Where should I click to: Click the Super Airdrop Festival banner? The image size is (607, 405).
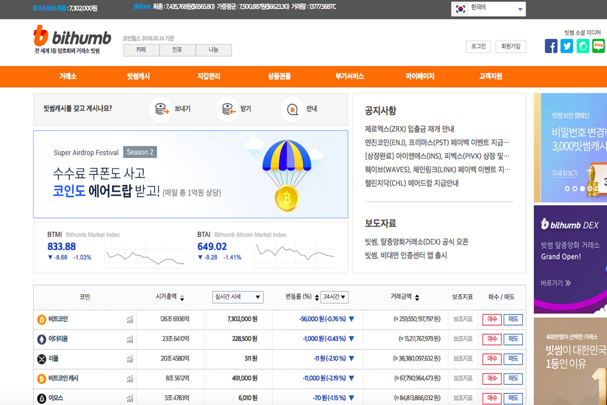[x=190, y=174]
